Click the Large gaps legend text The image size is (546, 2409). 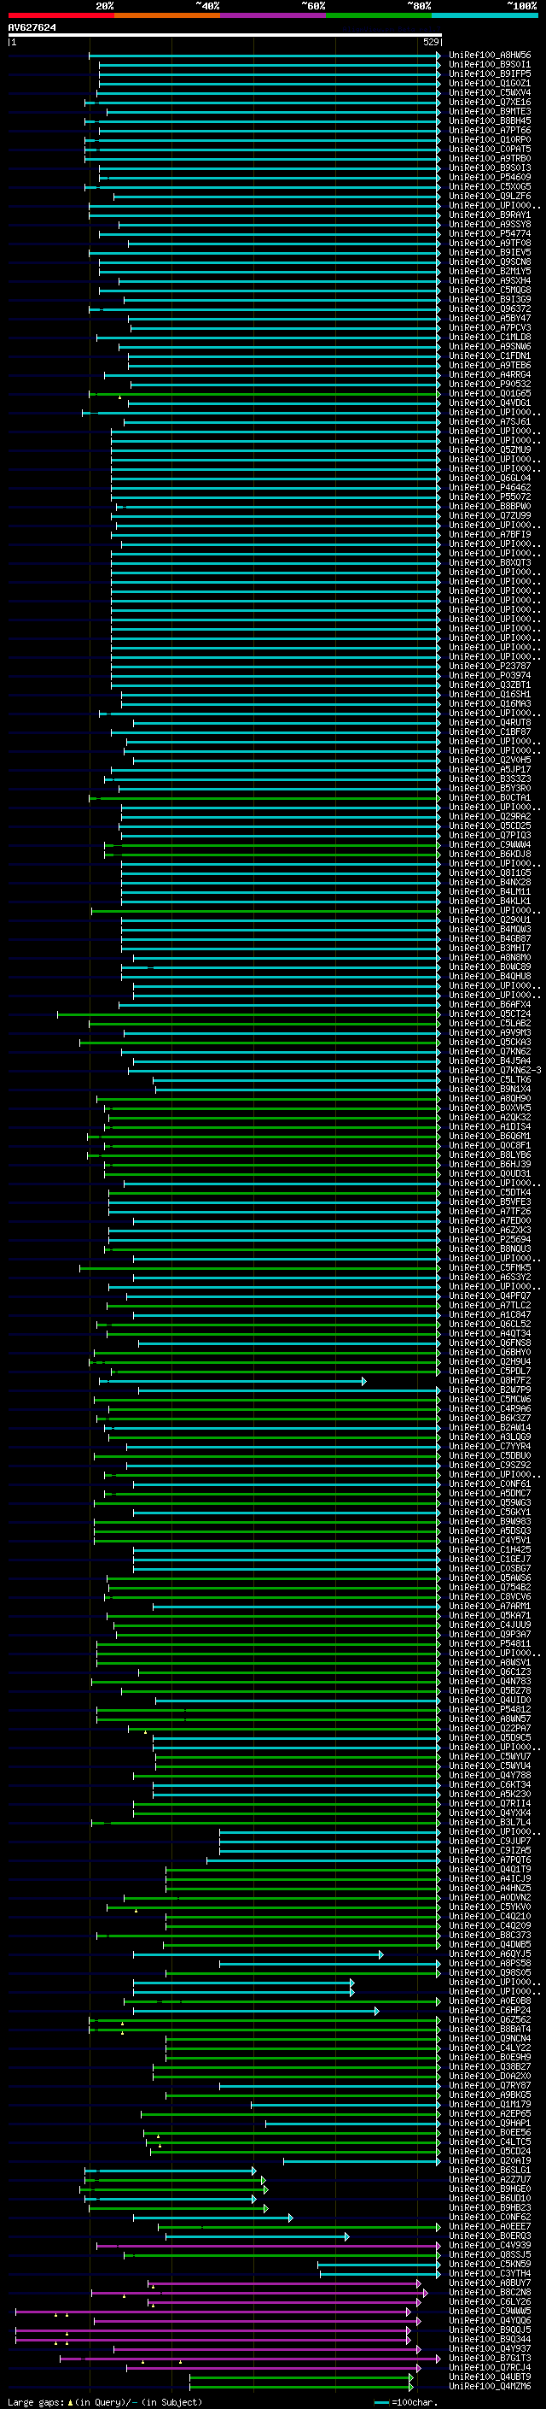tap(105, 2402)
